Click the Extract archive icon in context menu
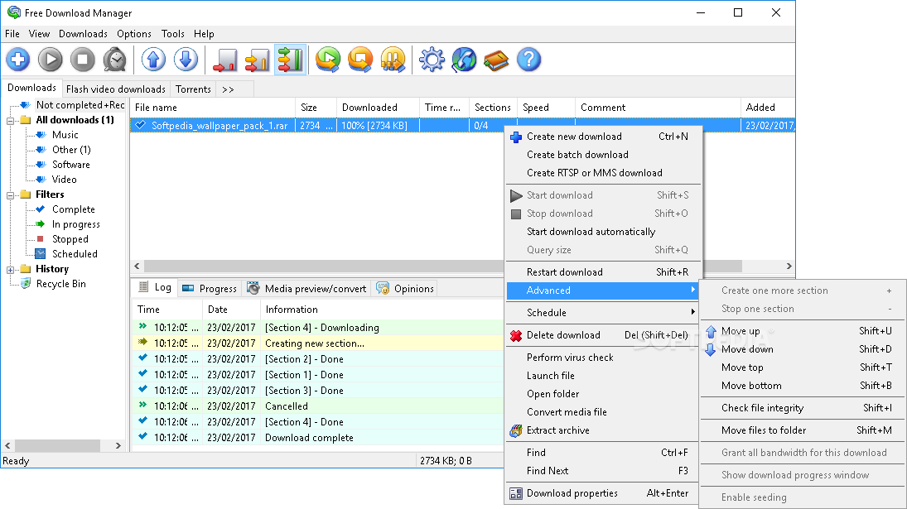This screenshot has width=907, height=509. coord(516,430)
